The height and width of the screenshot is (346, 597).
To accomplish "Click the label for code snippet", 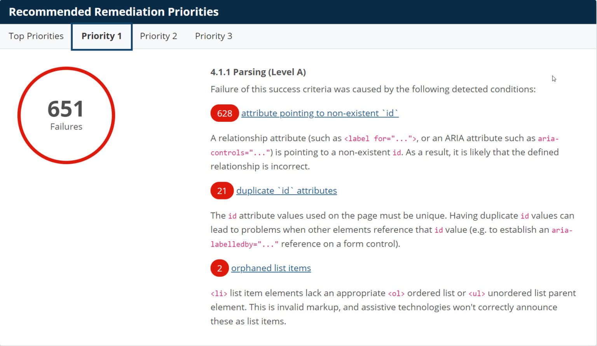I will [380, 139].
